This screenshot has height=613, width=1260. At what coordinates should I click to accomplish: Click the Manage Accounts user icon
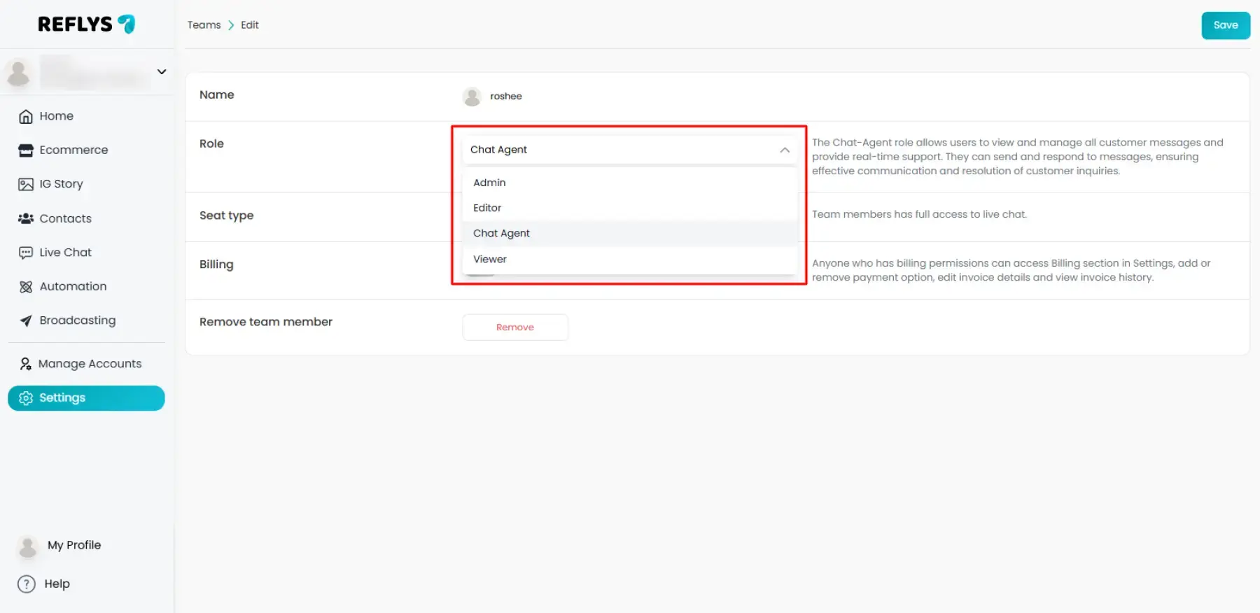pyautogui.click(x=26, y=364)
